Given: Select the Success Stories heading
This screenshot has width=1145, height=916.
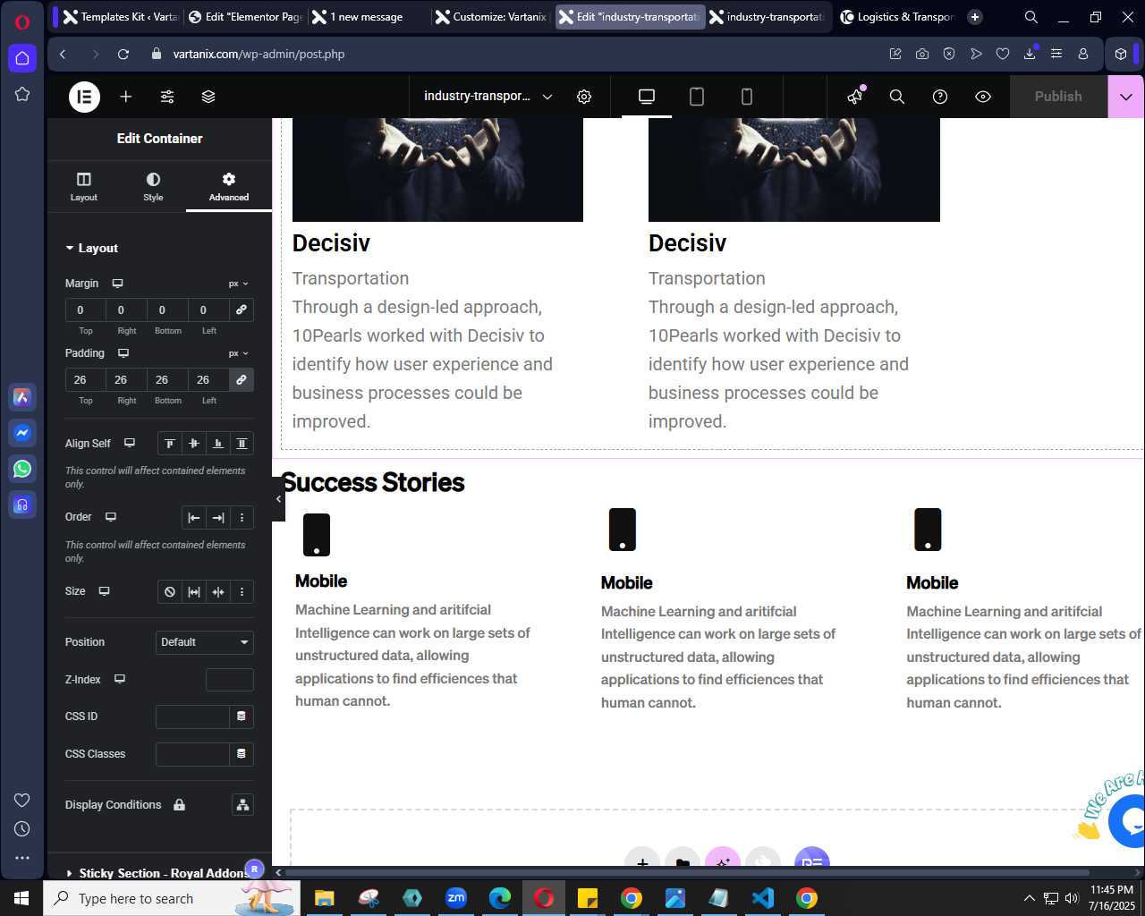Looking at the screenshot, I should pos(373,483).
